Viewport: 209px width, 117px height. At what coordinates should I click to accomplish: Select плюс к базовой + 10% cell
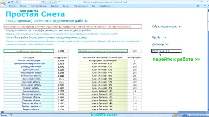103,91
